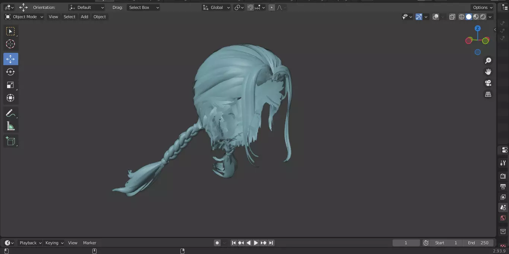This screenshot has width=509, height=254.
Task: Switch to material preview shading
Action: [476, 17]
